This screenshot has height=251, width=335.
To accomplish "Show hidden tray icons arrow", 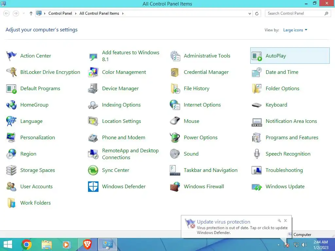I will point(278,245).
